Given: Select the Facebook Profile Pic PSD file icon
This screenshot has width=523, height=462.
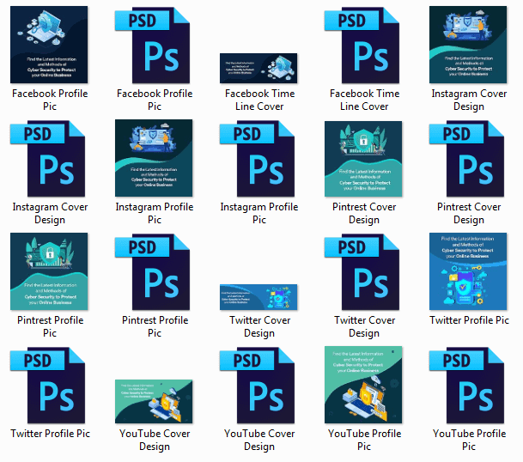Looking at the screenshot, I should click(152, 45).
